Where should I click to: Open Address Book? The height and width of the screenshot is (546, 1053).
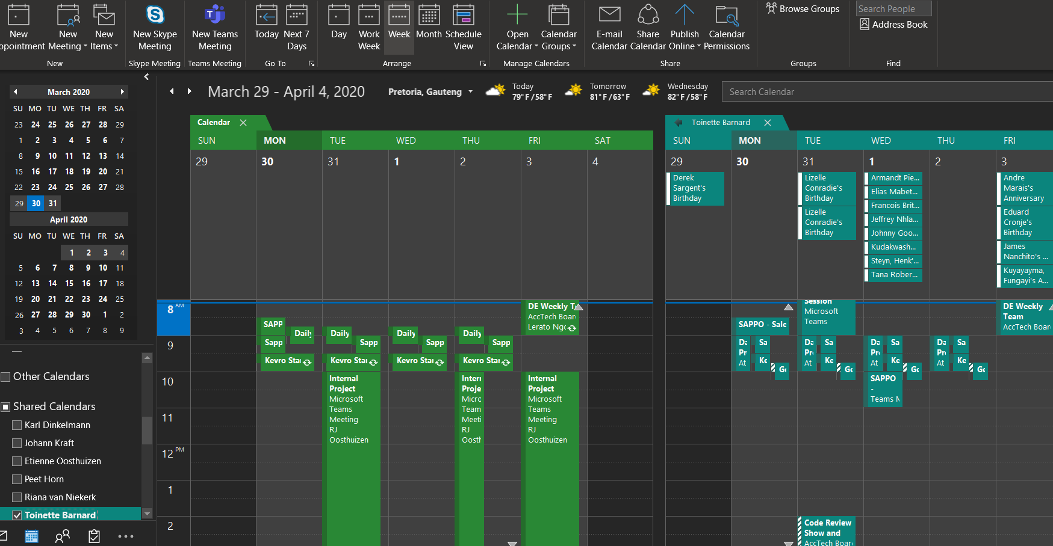893,24
